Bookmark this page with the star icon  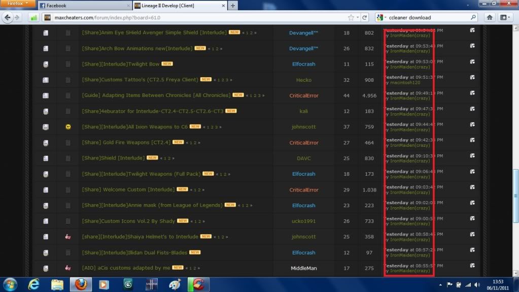[x=351, y=17]
